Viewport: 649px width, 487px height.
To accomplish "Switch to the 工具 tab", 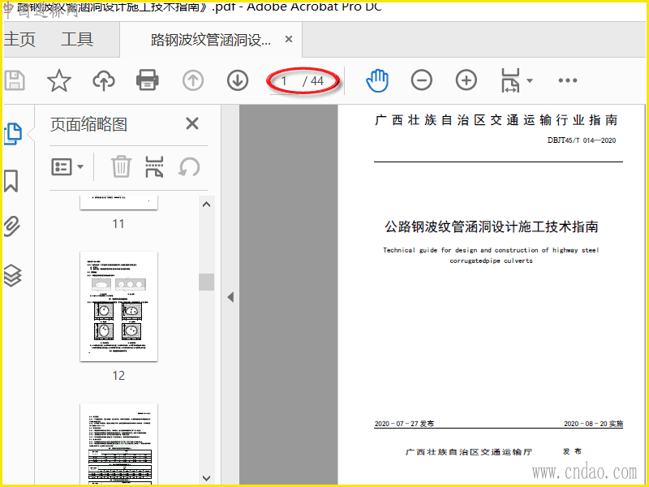I will tap(77, 40).
